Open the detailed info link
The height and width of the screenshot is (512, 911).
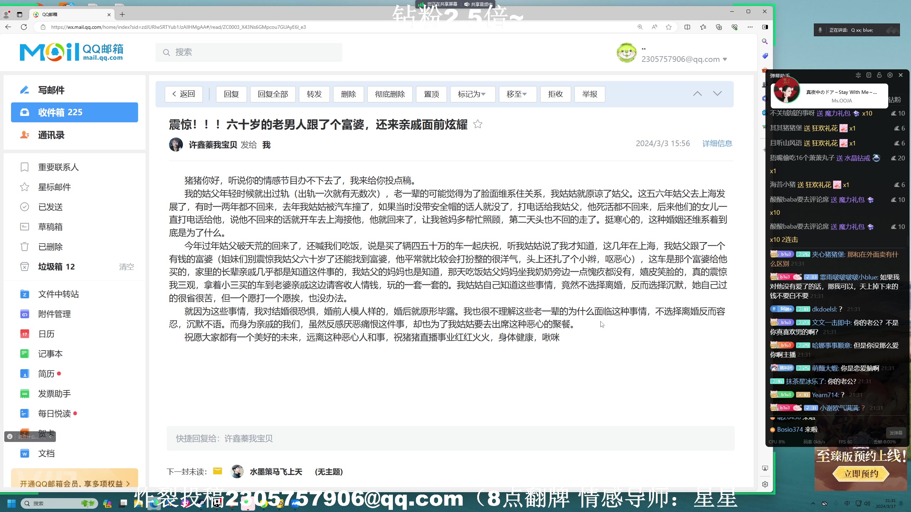pos(717,143)
